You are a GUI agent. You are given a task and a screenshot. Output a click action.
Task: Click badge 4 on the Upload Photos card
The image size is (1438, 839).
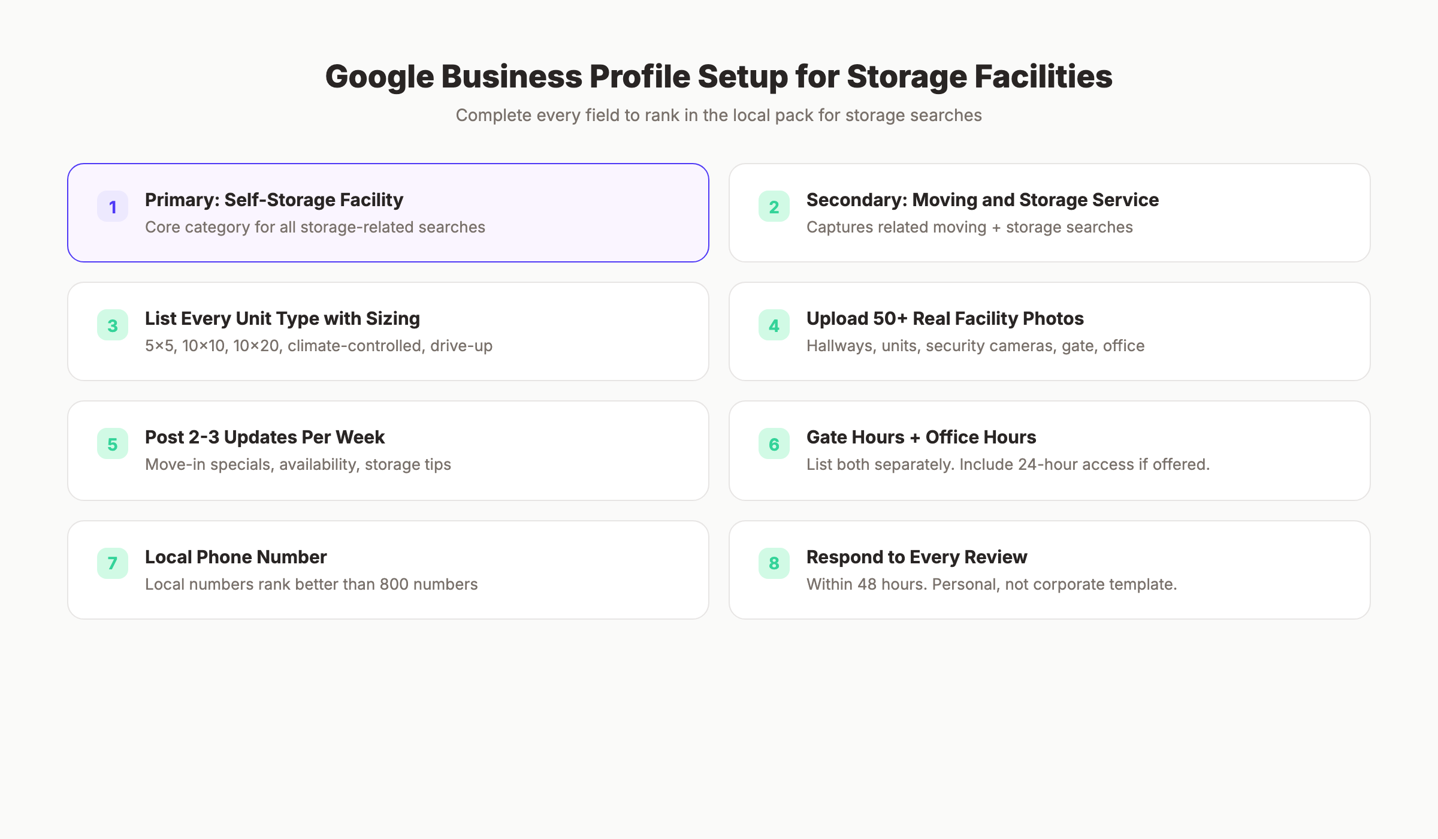(x=774, y=325)
